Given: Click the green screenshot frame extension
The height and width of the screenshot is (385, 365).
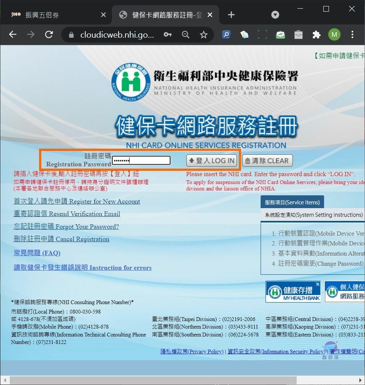Looking at the screenshot, I should click(262, 35).
